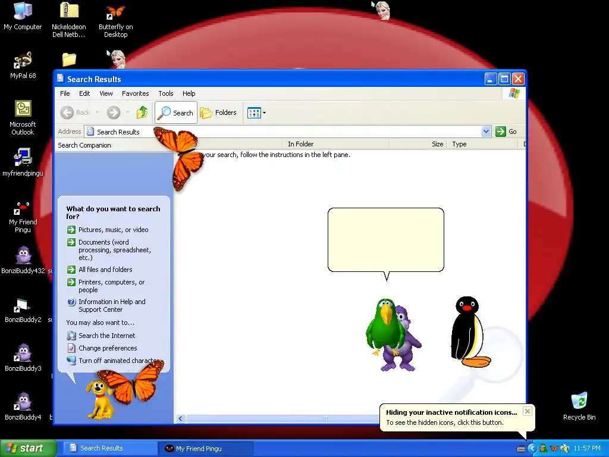Click the Pingu penguin character

pyautogui.click(x=470, y=332)
